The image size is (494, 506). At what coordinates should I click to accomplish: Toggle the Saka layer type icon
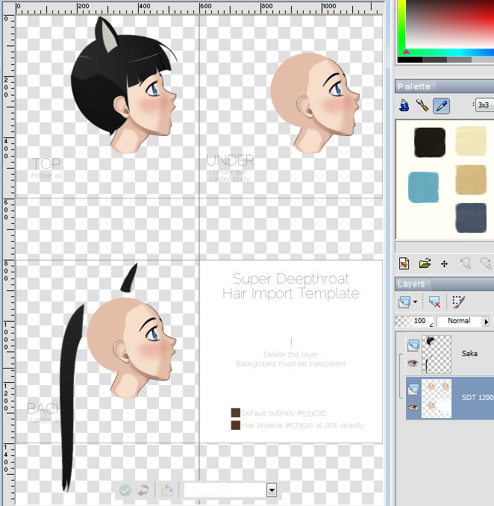tap(411, 344)
